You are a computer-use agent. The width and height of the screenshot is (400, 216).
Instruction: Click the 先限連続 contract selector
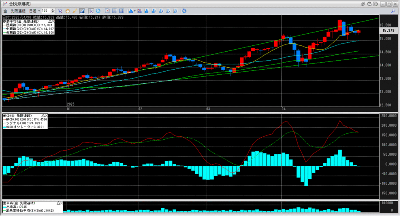[x=18, y=11]
